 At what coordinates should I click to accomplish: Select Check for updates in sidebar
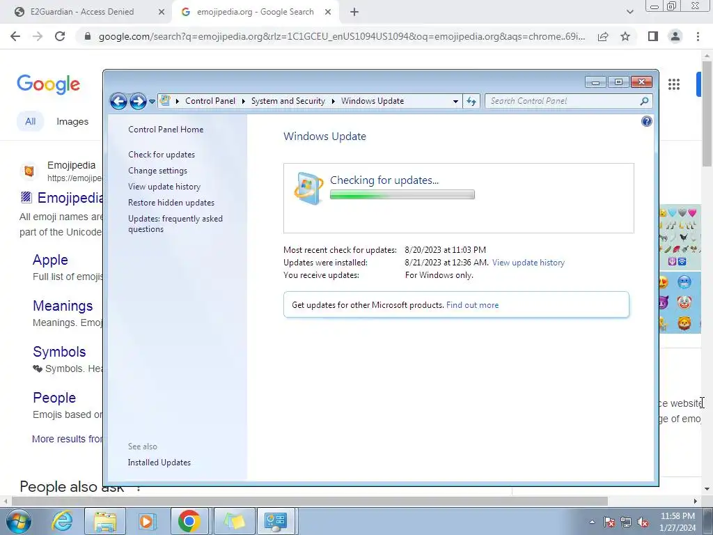pyautogui.click(x=162, y=155)
